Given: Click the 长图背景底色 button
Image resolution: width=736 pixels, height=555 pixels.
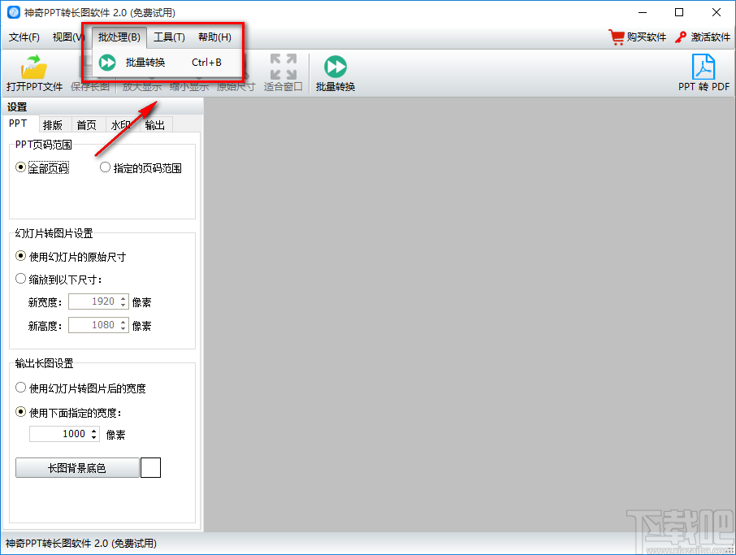Looking at the screenshot, I should pos(77,468).
